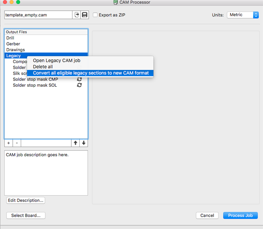Select Convert all eligible legacy sections option
The image size is (263, 229).
coord(90,73)
